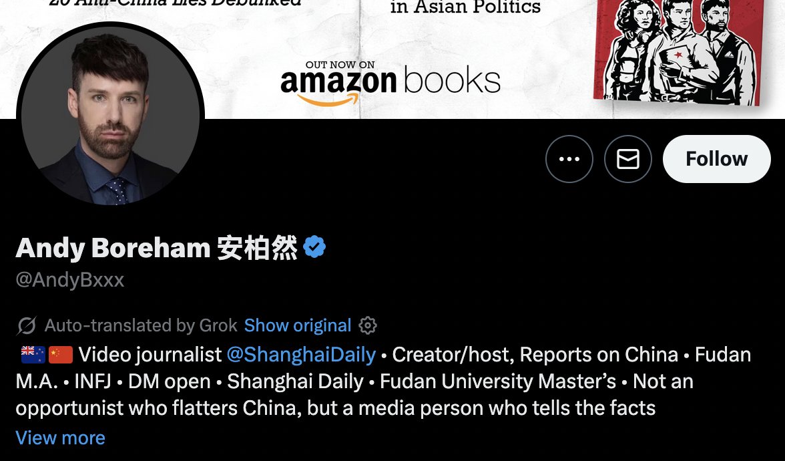Open Andy Boreham's profile picture
Image resolution: width=785 pixels, height=461 pixels.
(x=110, y=115)
